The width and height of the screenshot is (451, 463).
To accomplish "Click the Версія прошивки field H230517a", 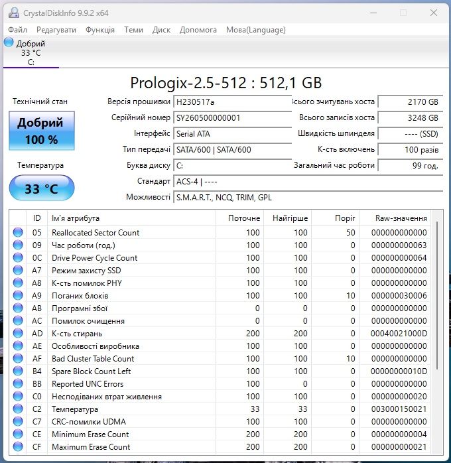I will click(233, 102).
